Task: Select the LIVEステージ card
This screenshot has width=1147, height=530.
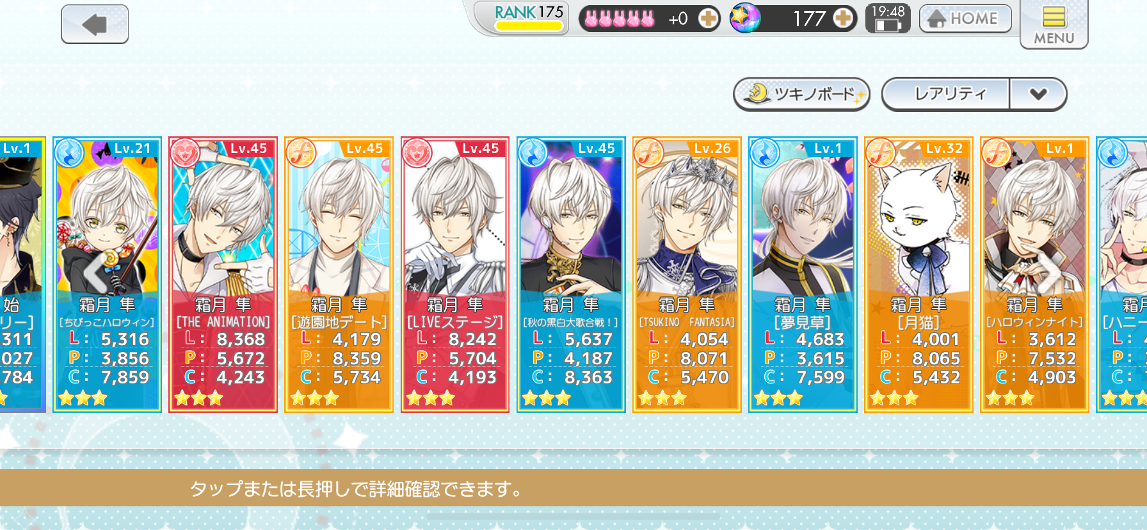Action: tap(455, 275)
